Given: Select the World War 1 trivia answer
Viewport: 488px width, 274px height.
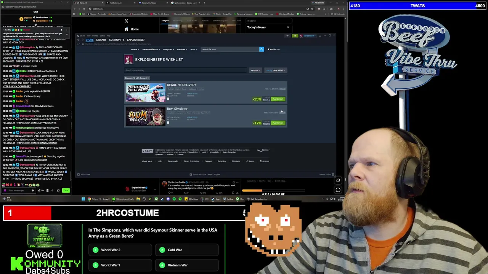Looking at the screenshot, I should (x=120, y=265).
